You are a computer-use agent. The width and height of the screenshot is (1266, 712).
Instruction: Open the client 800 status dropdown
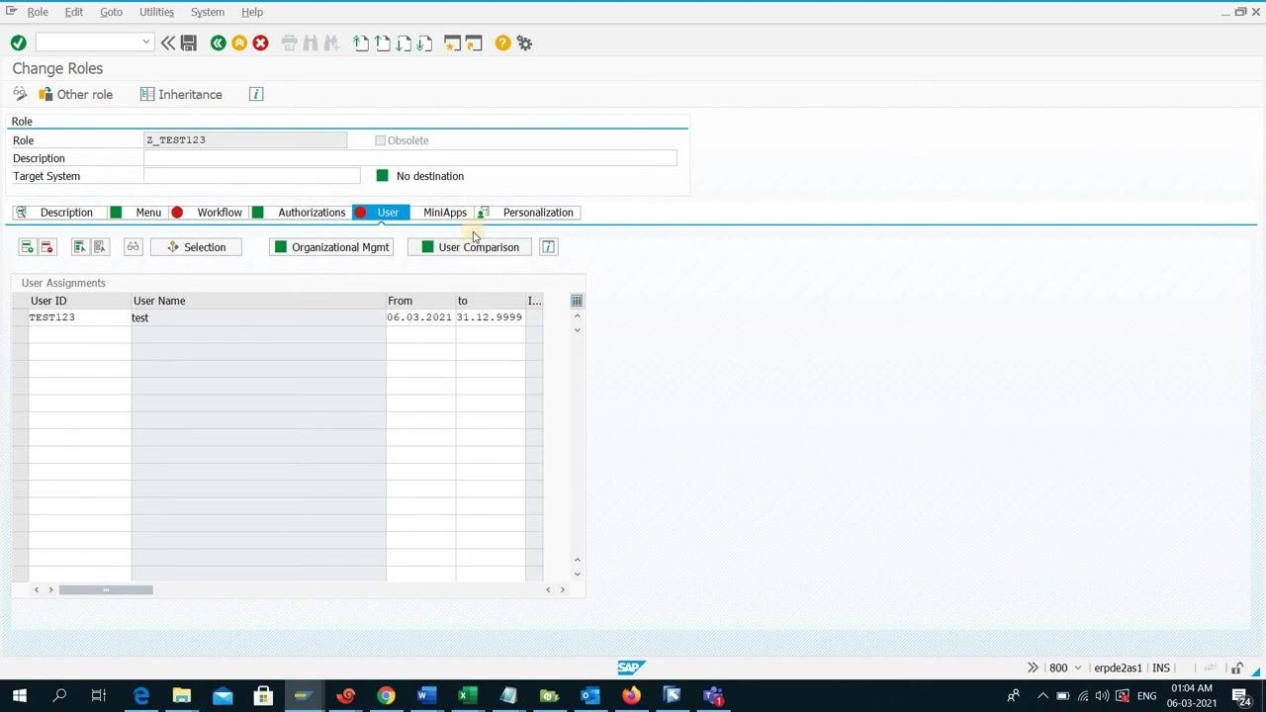tap(1078, 667)
